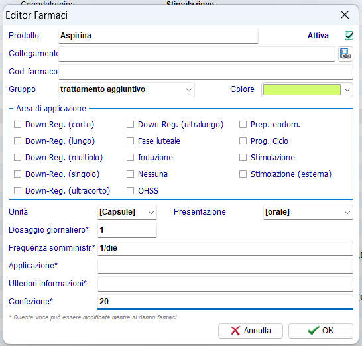
Task: Tick Prog. Ciclo checkbox
Action: [x=243, y=141]
